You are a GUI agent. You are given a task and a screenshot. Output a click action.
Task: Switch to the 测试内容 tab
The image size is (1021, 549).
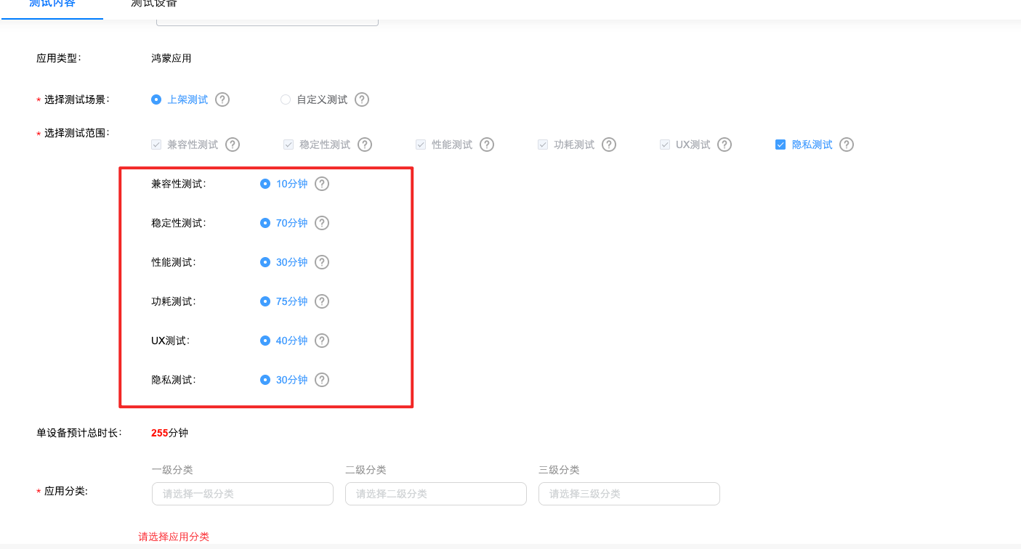52,4
